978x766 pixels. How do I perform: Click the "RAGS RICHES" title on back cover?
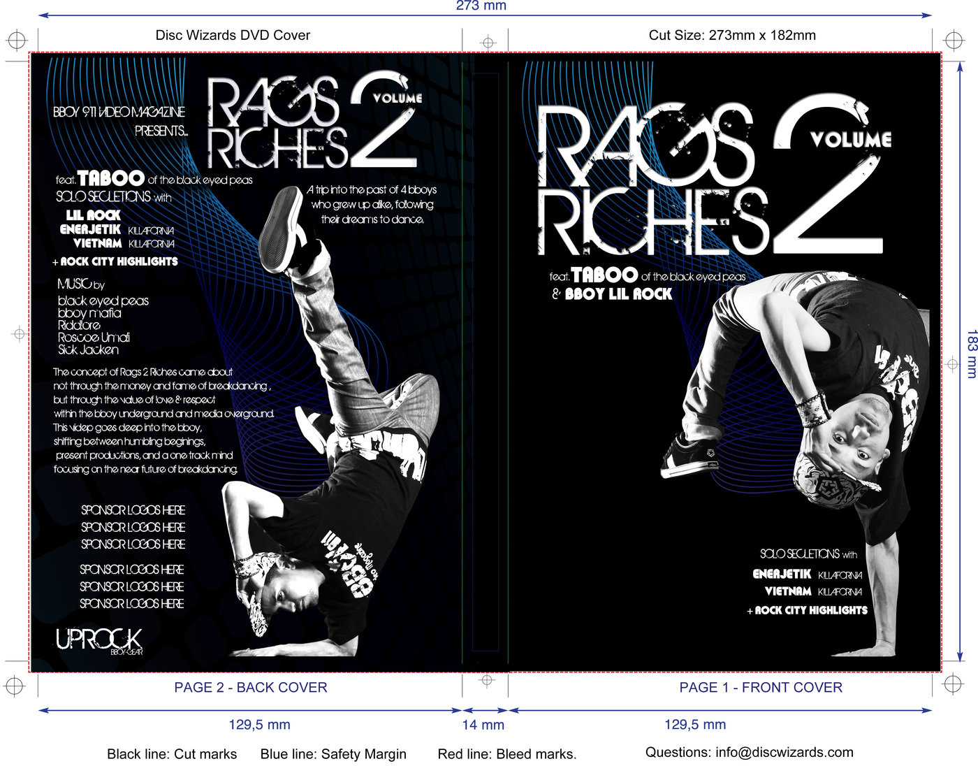[277, 124]
